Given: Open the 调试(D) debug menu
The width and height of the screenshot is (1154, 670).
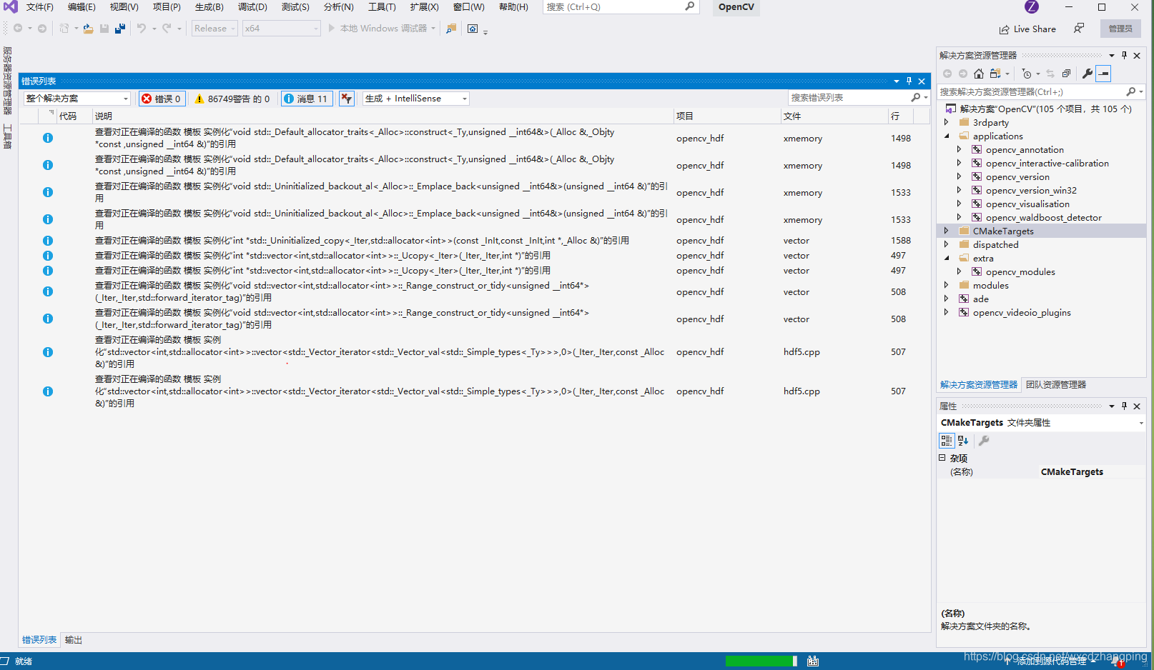Looking at the screenshot, I should tap(252, 6).
